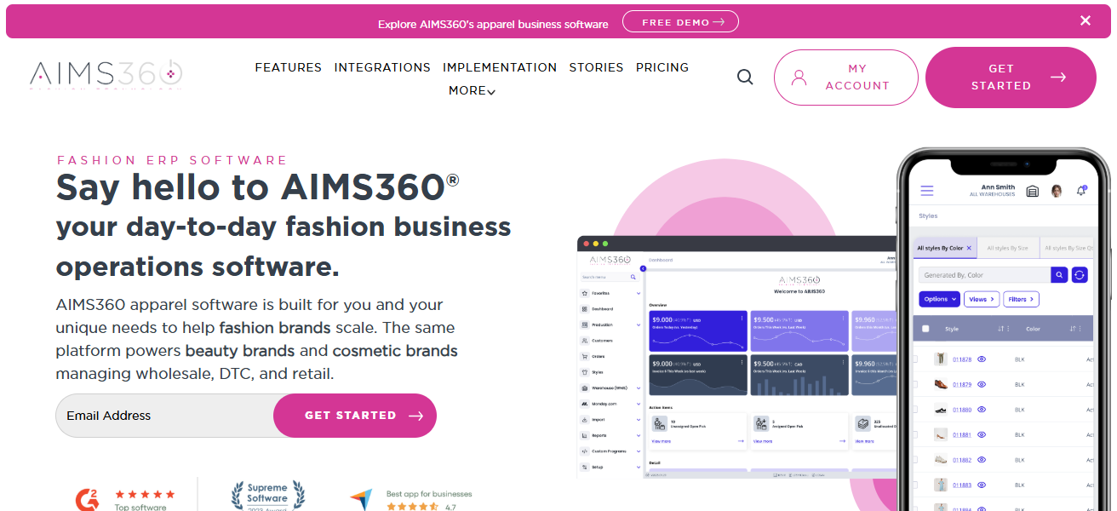The width and height of the screenshot is (1117, 511).
Task: Close the All styles By Color tab
Action: 969,248
